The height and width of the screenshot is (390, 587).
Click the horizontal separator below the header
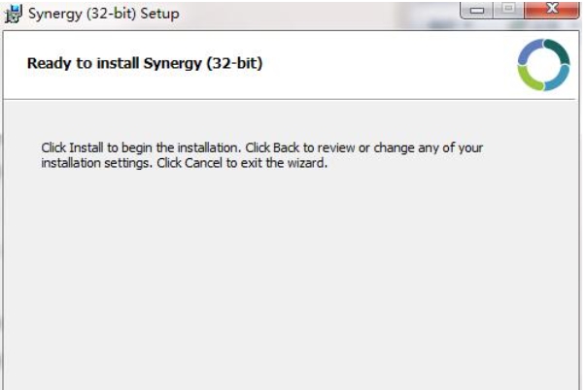point(290,100)
